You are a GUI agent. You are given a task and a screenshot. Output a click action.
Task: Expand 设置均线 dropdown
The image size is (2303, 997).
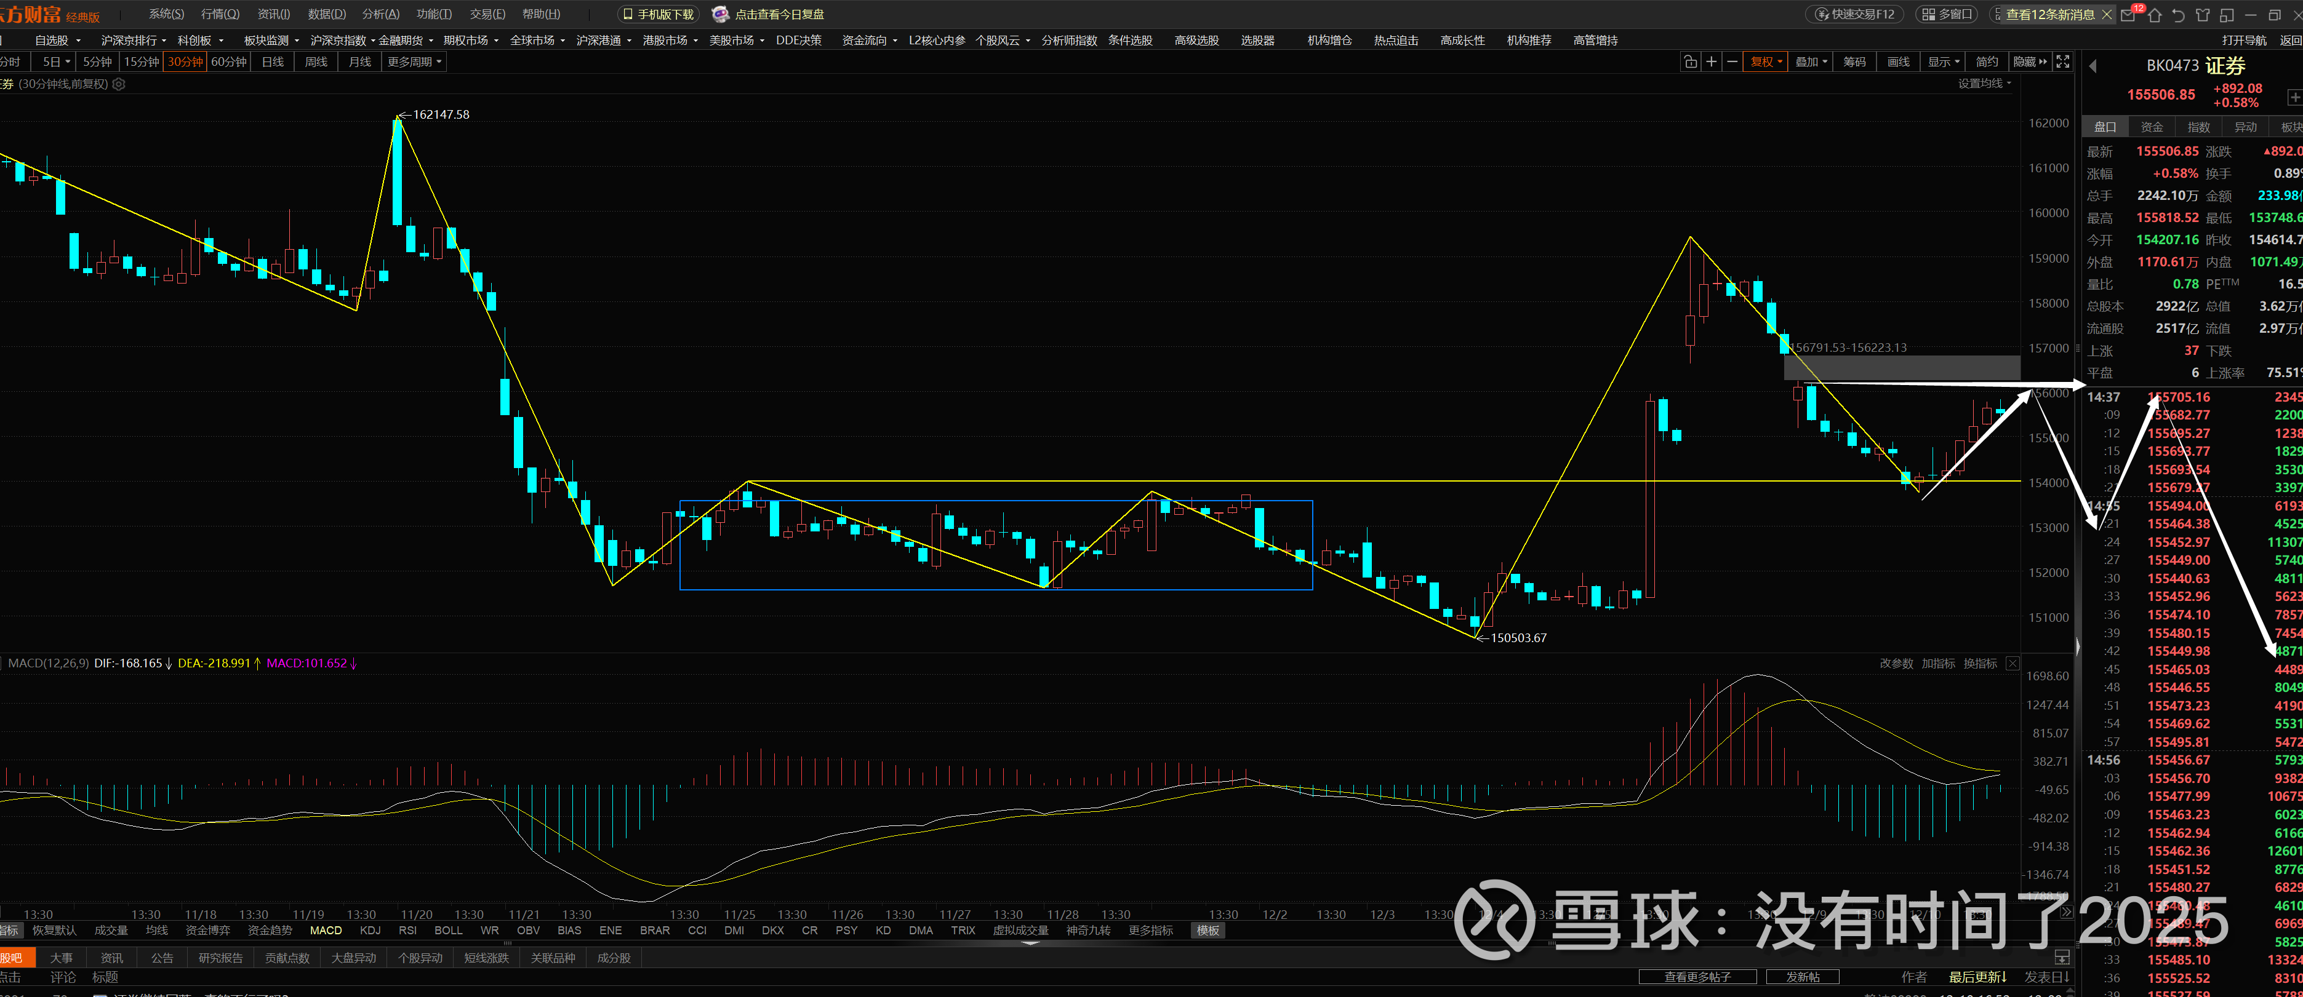(1984, 83)
